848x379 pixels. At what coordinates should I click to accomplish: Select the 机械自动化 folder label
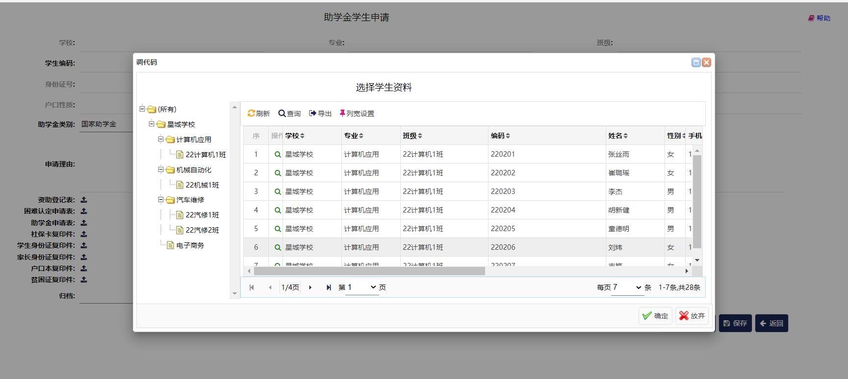(194, 170)
